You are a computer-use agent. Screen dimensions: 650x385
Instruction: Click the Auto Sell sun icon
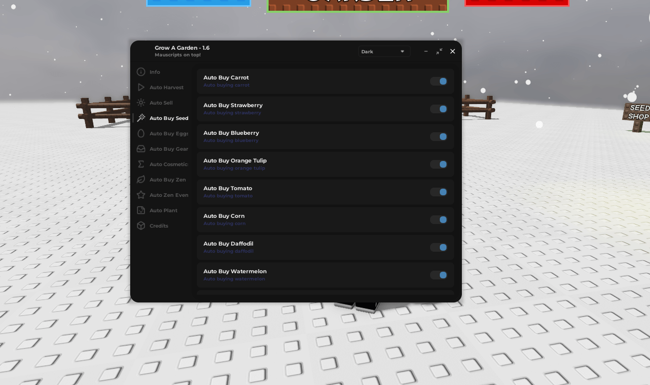point(141,103)
